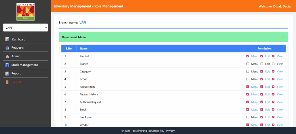Click the Logout door icon
The width and height of the screenshot is (296, 134).
[x=7, y=82]
